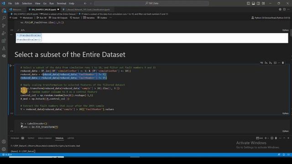292x164 pixels.
Task: Collapse the StandardScaler output widget
Action: click(18, 35)
